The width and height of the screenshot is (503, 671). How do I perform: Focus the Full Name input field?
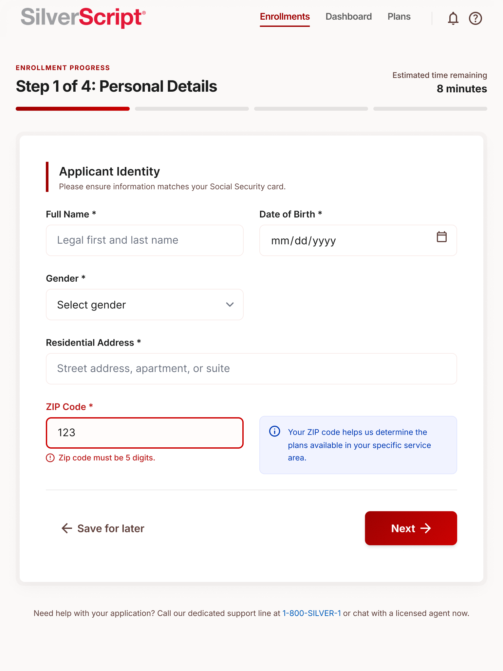coord(144,240)
